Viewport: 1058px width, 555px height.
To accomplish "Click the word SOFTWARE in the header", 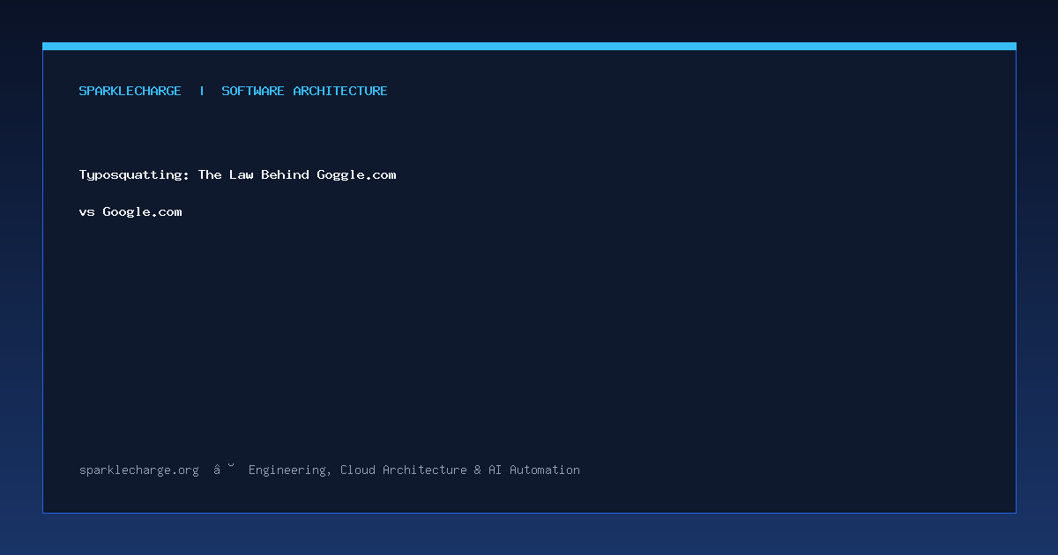I will coord(253,91).
